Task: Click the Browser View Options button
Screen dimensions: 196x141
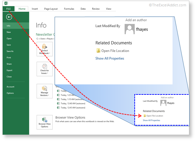Action: 45,122
